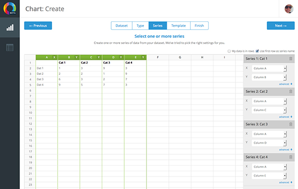Expand advanced options for Series 4
Image resolution: width=298 pixels, height=189 pixels.
click(x=286, y=183)
